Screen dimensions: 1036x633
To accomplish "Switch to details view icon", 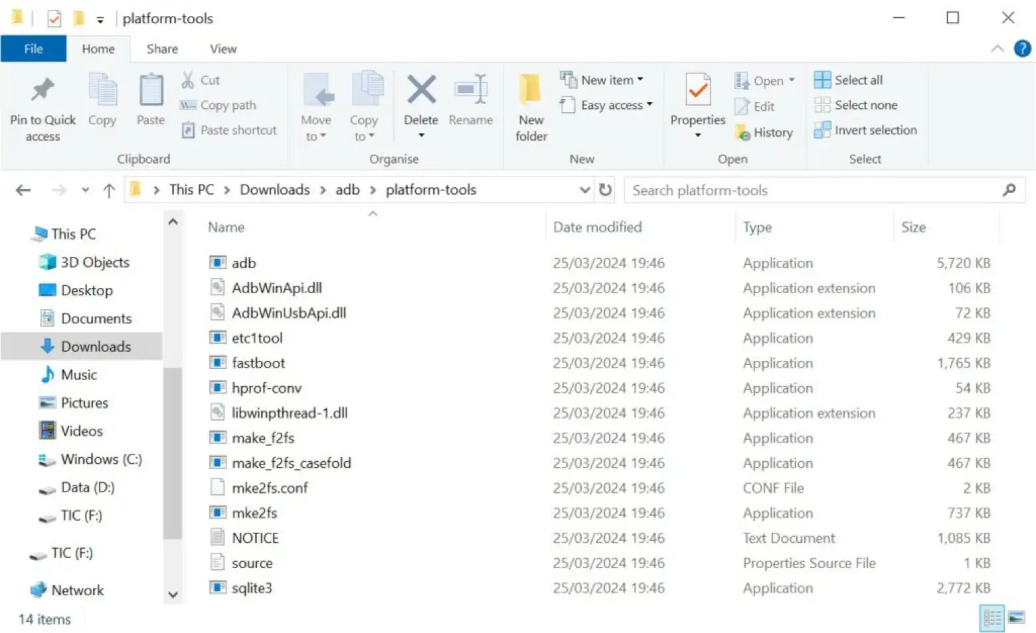I will point(992,618).
